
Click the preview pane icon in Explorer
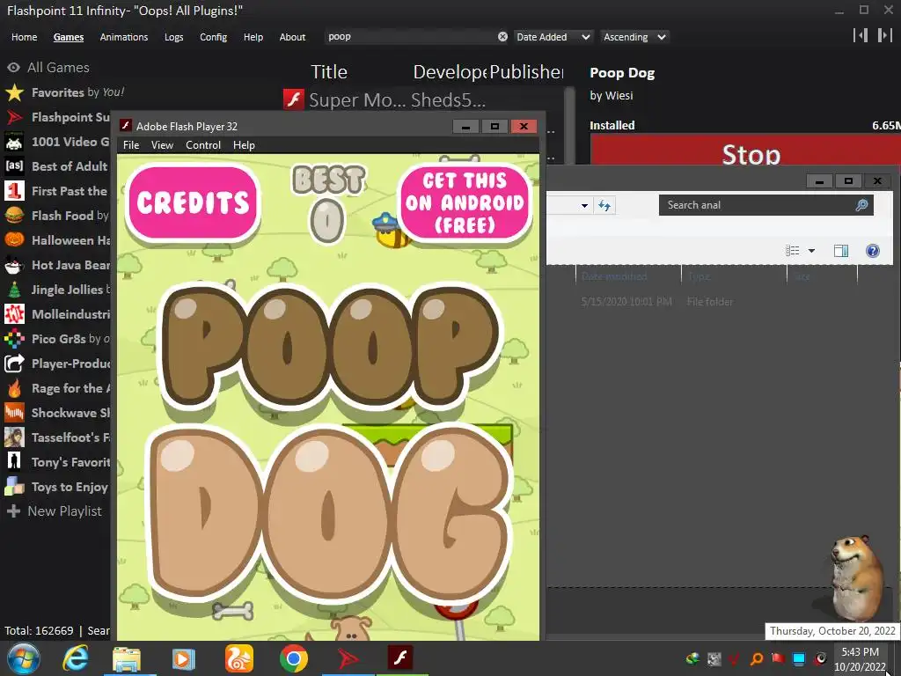click(840, 251)
